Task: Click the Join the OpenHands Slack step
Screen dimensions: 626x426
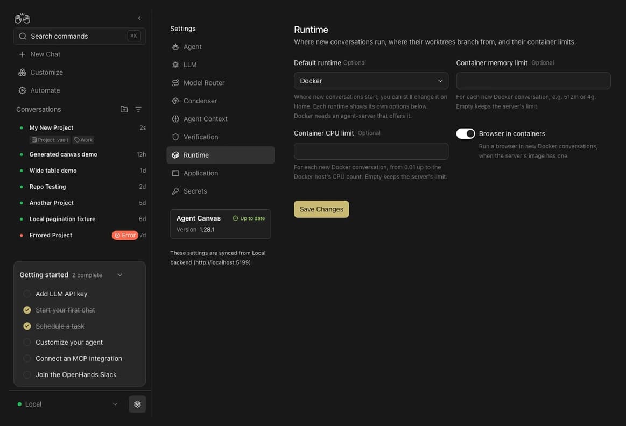Action: [76, 374]
